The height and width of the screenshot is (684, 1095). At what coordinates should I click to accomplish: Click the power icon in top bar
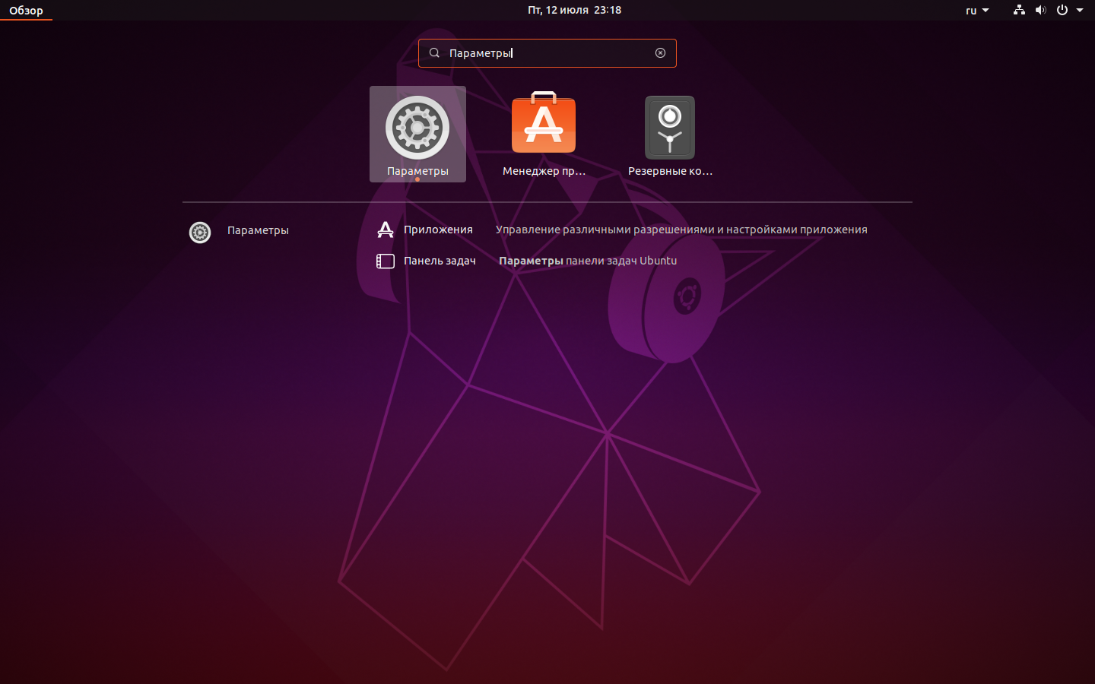click(1062, 10)
